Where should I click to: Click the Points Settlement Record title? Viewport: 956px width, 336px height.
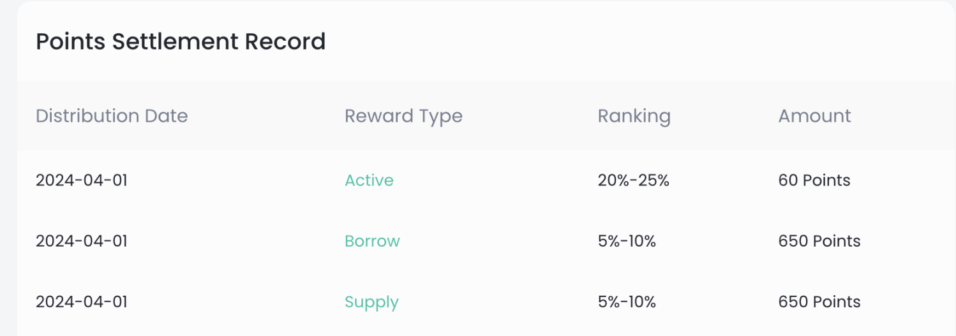tap(181, 41)
